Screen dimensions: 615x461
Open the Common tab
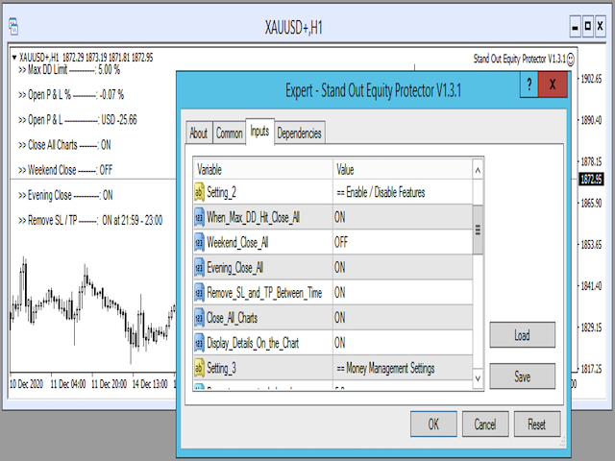tap(229, 133)
